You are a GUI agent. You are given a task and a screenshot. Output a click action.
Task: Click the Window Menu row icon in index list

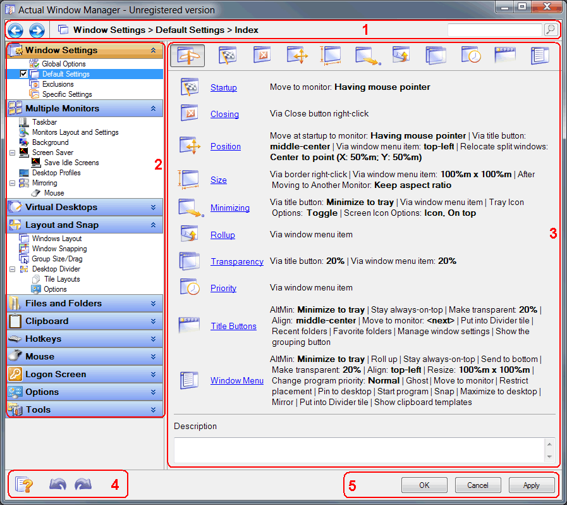pyautogui.click(x=190, y=380)
